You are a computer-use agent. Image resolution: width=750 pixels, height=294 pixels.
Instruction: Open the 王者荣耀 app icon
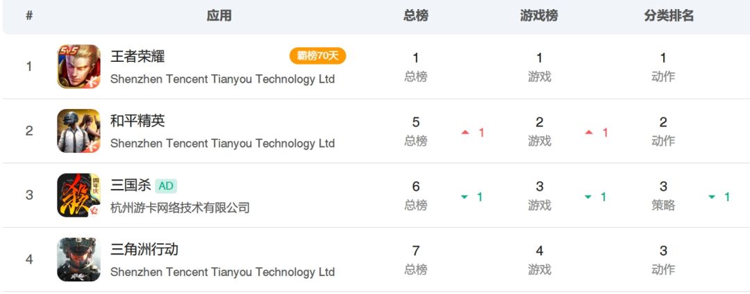(x=79, y=67)
